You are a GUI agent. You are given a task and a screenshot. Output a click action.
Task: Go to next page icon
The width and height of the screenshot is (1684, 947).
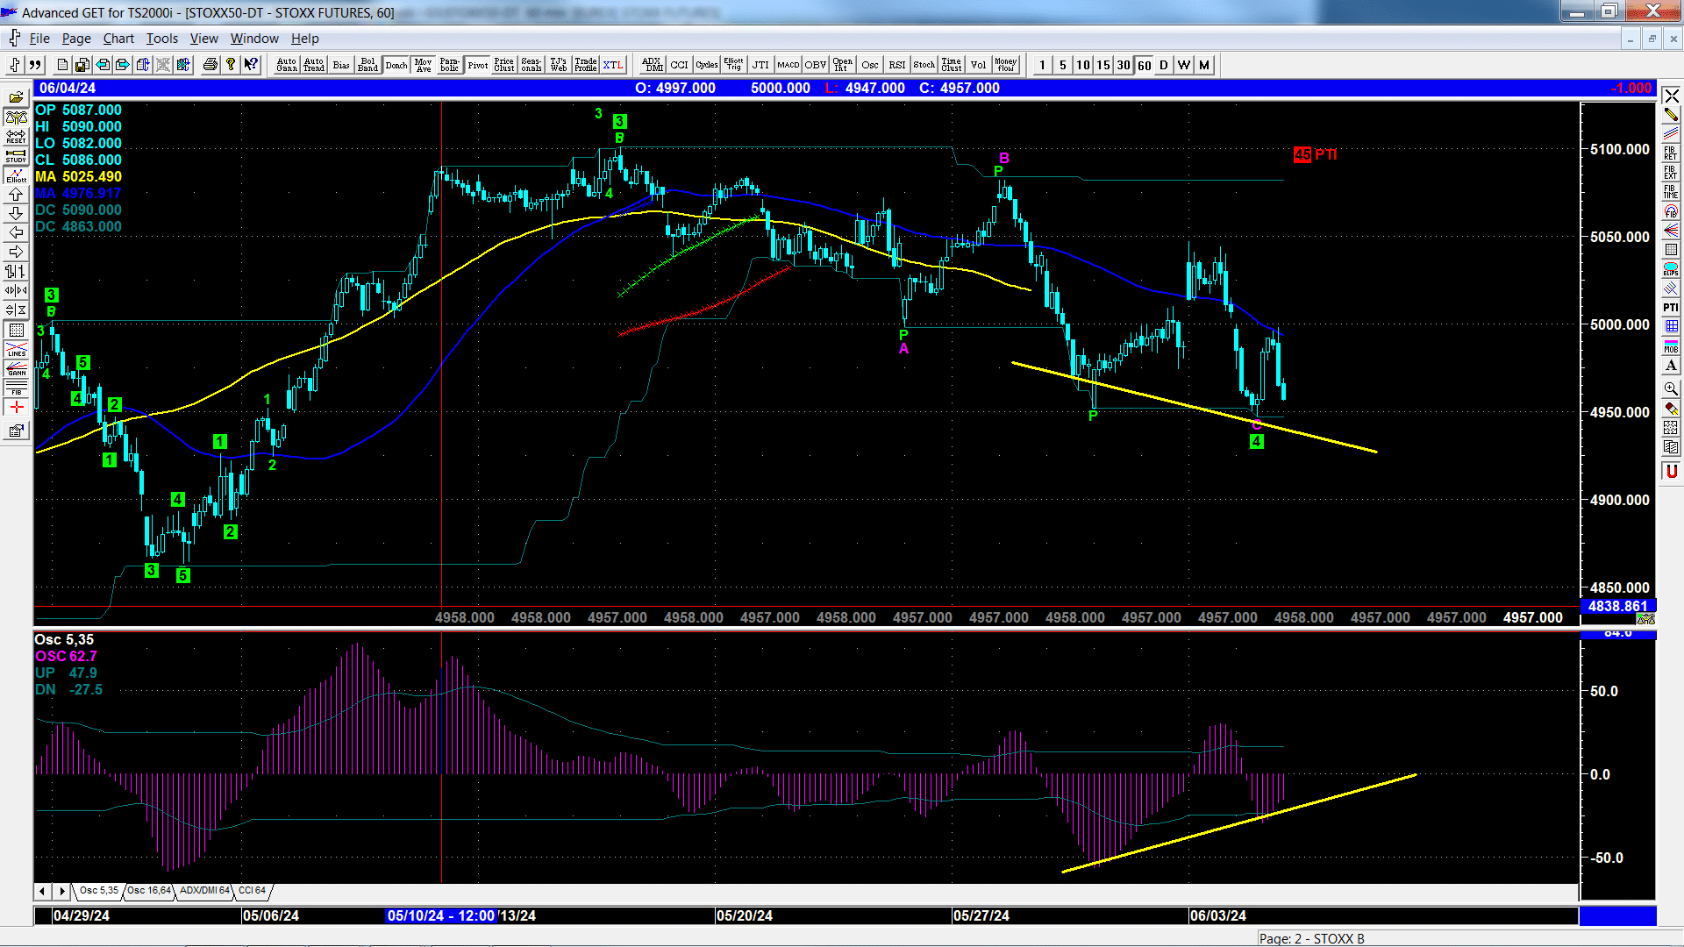pos(123,65)
